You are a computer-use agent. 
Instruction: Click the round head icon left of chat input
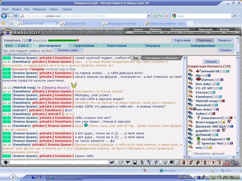point(6,162)
